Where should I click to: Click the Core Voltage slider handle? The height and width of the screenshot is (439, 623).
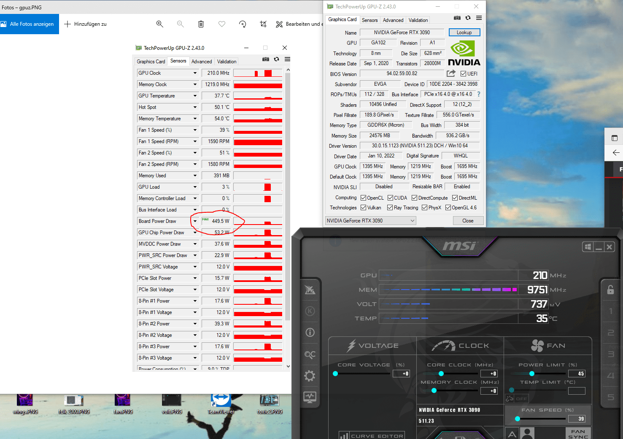[335, 374]
